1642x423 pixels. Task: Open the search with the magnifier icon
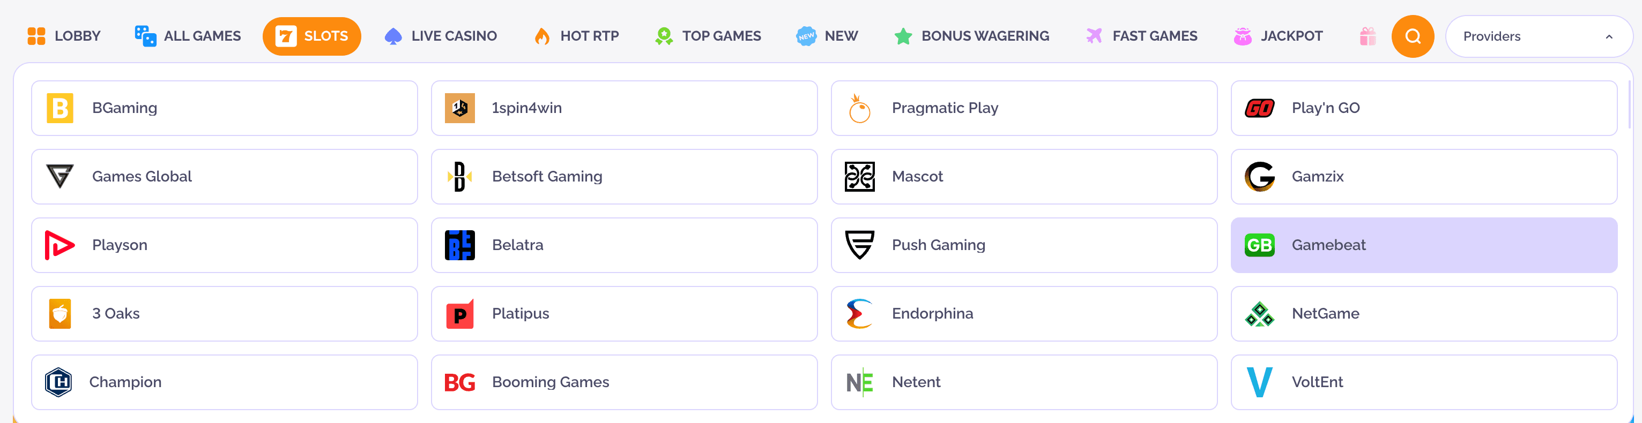[1413, 36]
